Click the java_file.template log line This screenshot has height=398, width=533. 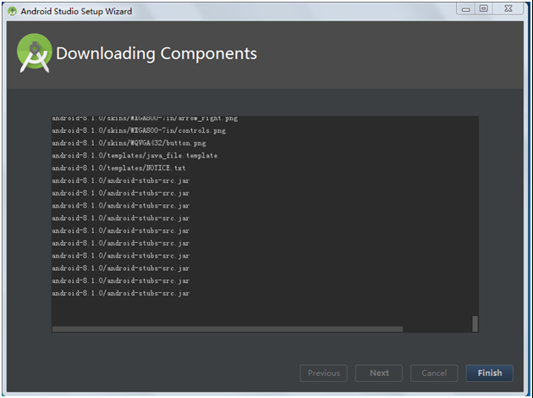click(x=135, y=156)
